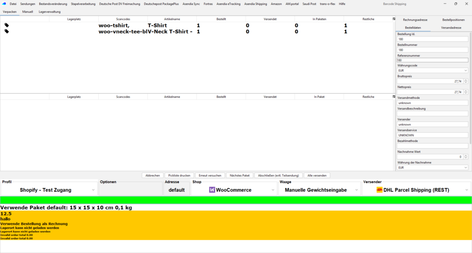
Task: Open the Währungscode EUR dropdown
Action: [x=466, y=70]
